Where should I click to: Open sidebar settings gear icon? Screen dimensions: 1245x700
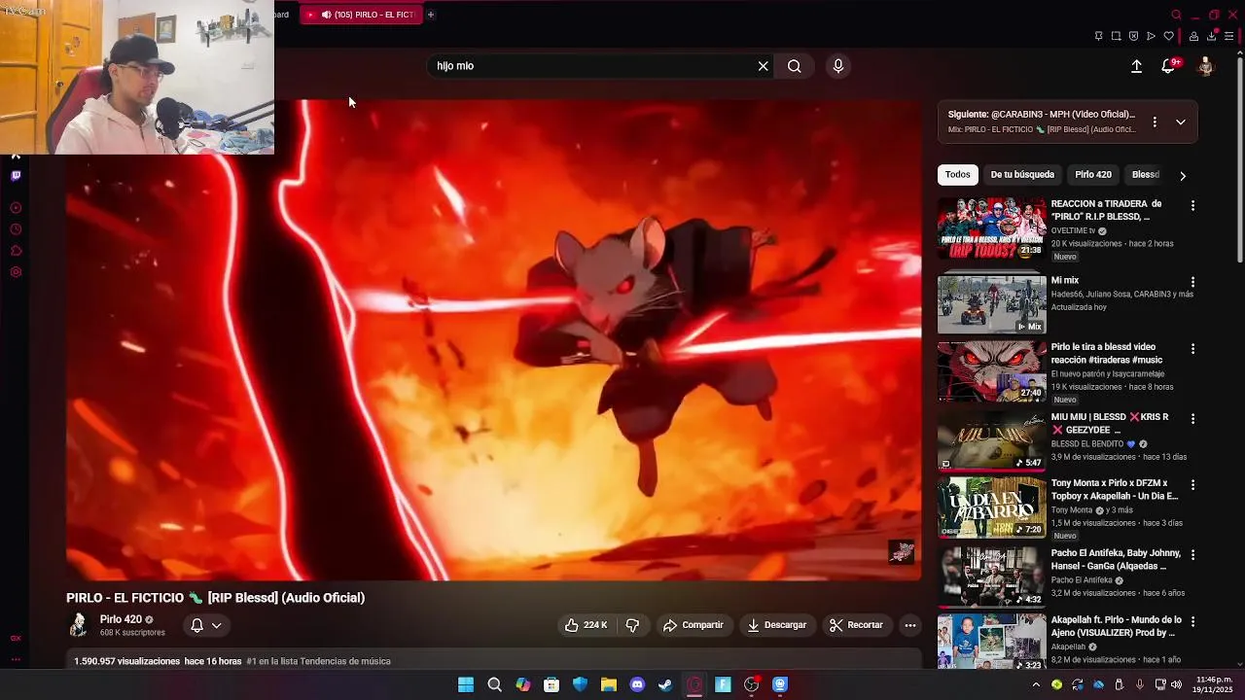coord(16,272)
